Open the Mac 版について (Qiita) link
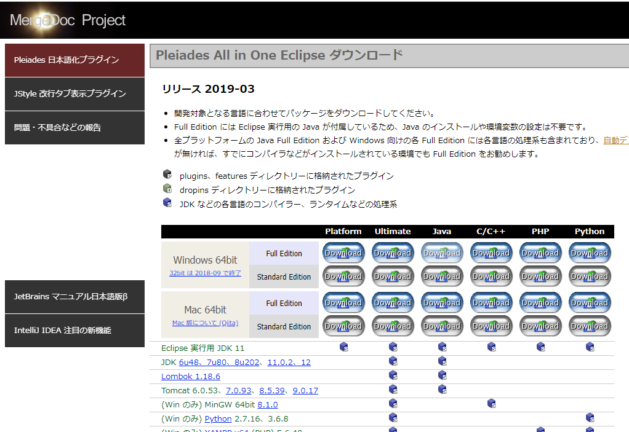Viewport: 629px width, 432px height. [x=204, y=323]
